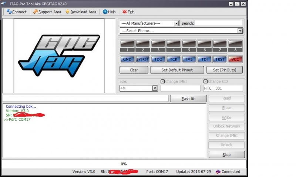Click the TDI signal button
This screenshot has width=296, height=177.
click(205, 59)
